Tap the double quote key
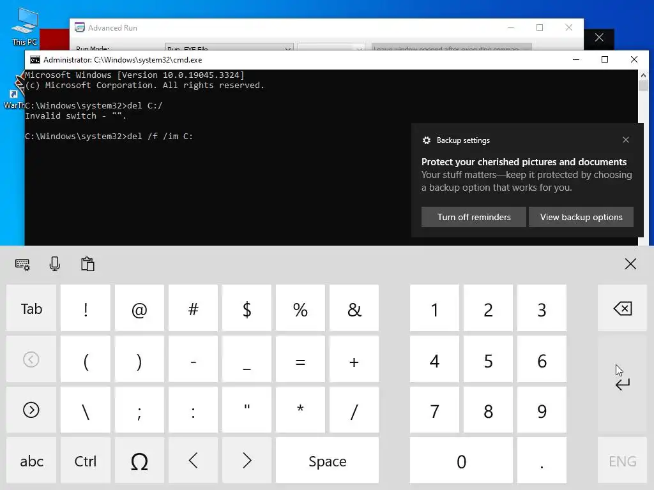The width and height of the screenshot is (654, 490). [247, 410]
